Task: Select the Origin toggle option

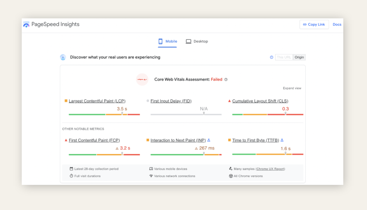Action: pyautogui.click(x=299, y=57)
